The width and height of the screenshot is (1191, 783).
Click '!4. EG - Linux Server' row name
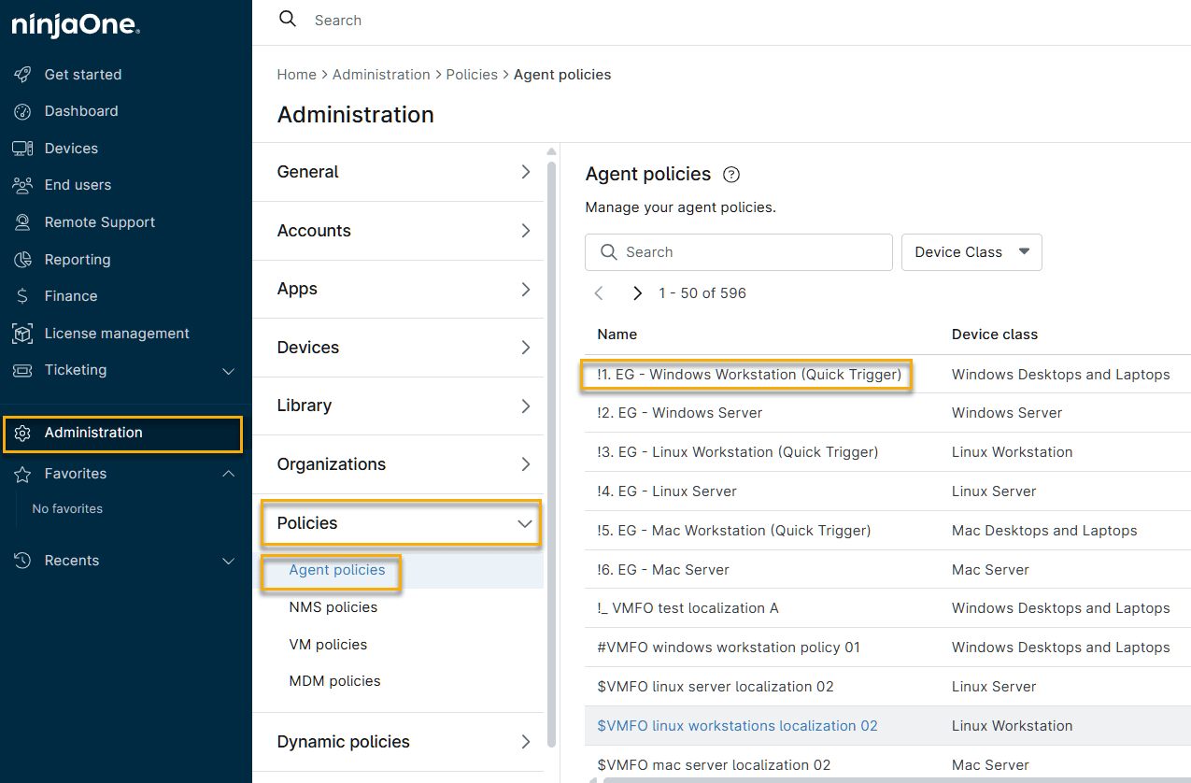click(x=667, y=491)
